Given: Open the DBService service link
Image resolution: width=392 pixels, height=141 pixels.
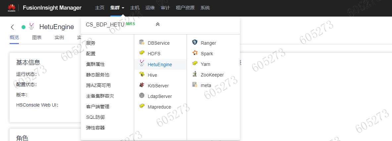Looking at the screenshot, I should (158, 43).
